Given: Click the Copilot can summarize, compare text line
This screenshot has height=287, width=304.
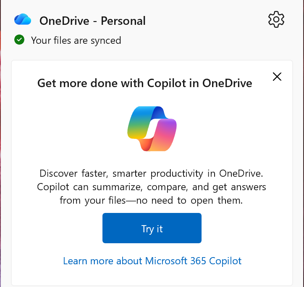Looking at the screenshot, I should pyautogui.click(x=152, y=187).
